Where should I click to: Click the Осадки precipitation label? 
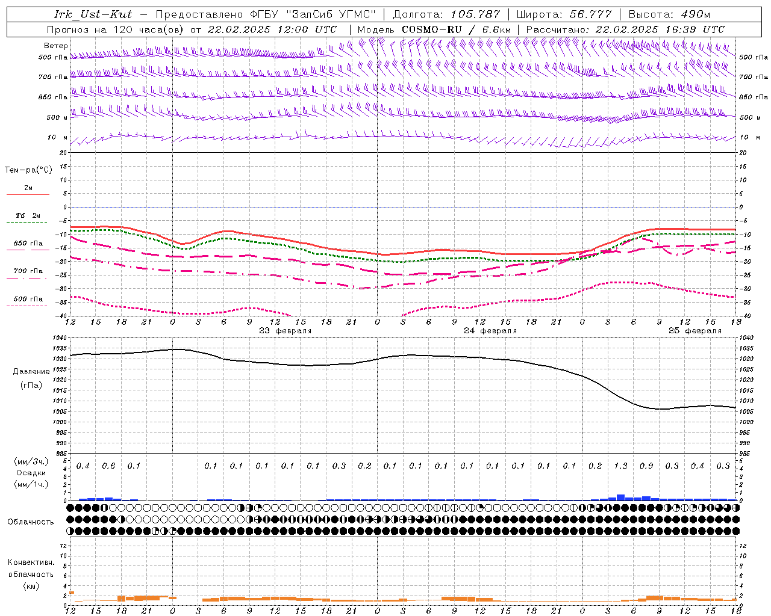pos(31,473)
